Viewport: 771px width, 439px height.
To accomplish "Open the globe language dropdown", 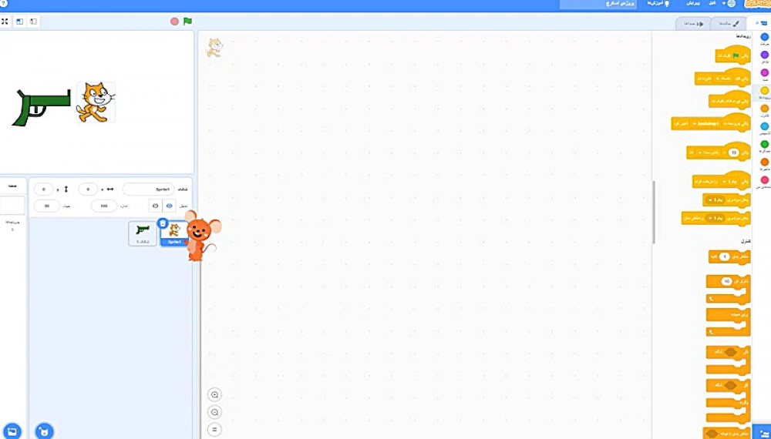I will tap(730, 5).
